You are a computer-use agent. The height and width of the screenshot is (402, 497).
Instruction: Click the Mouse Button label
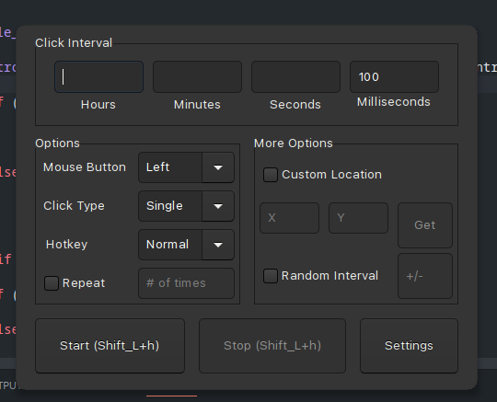click(x=85, y=167)
